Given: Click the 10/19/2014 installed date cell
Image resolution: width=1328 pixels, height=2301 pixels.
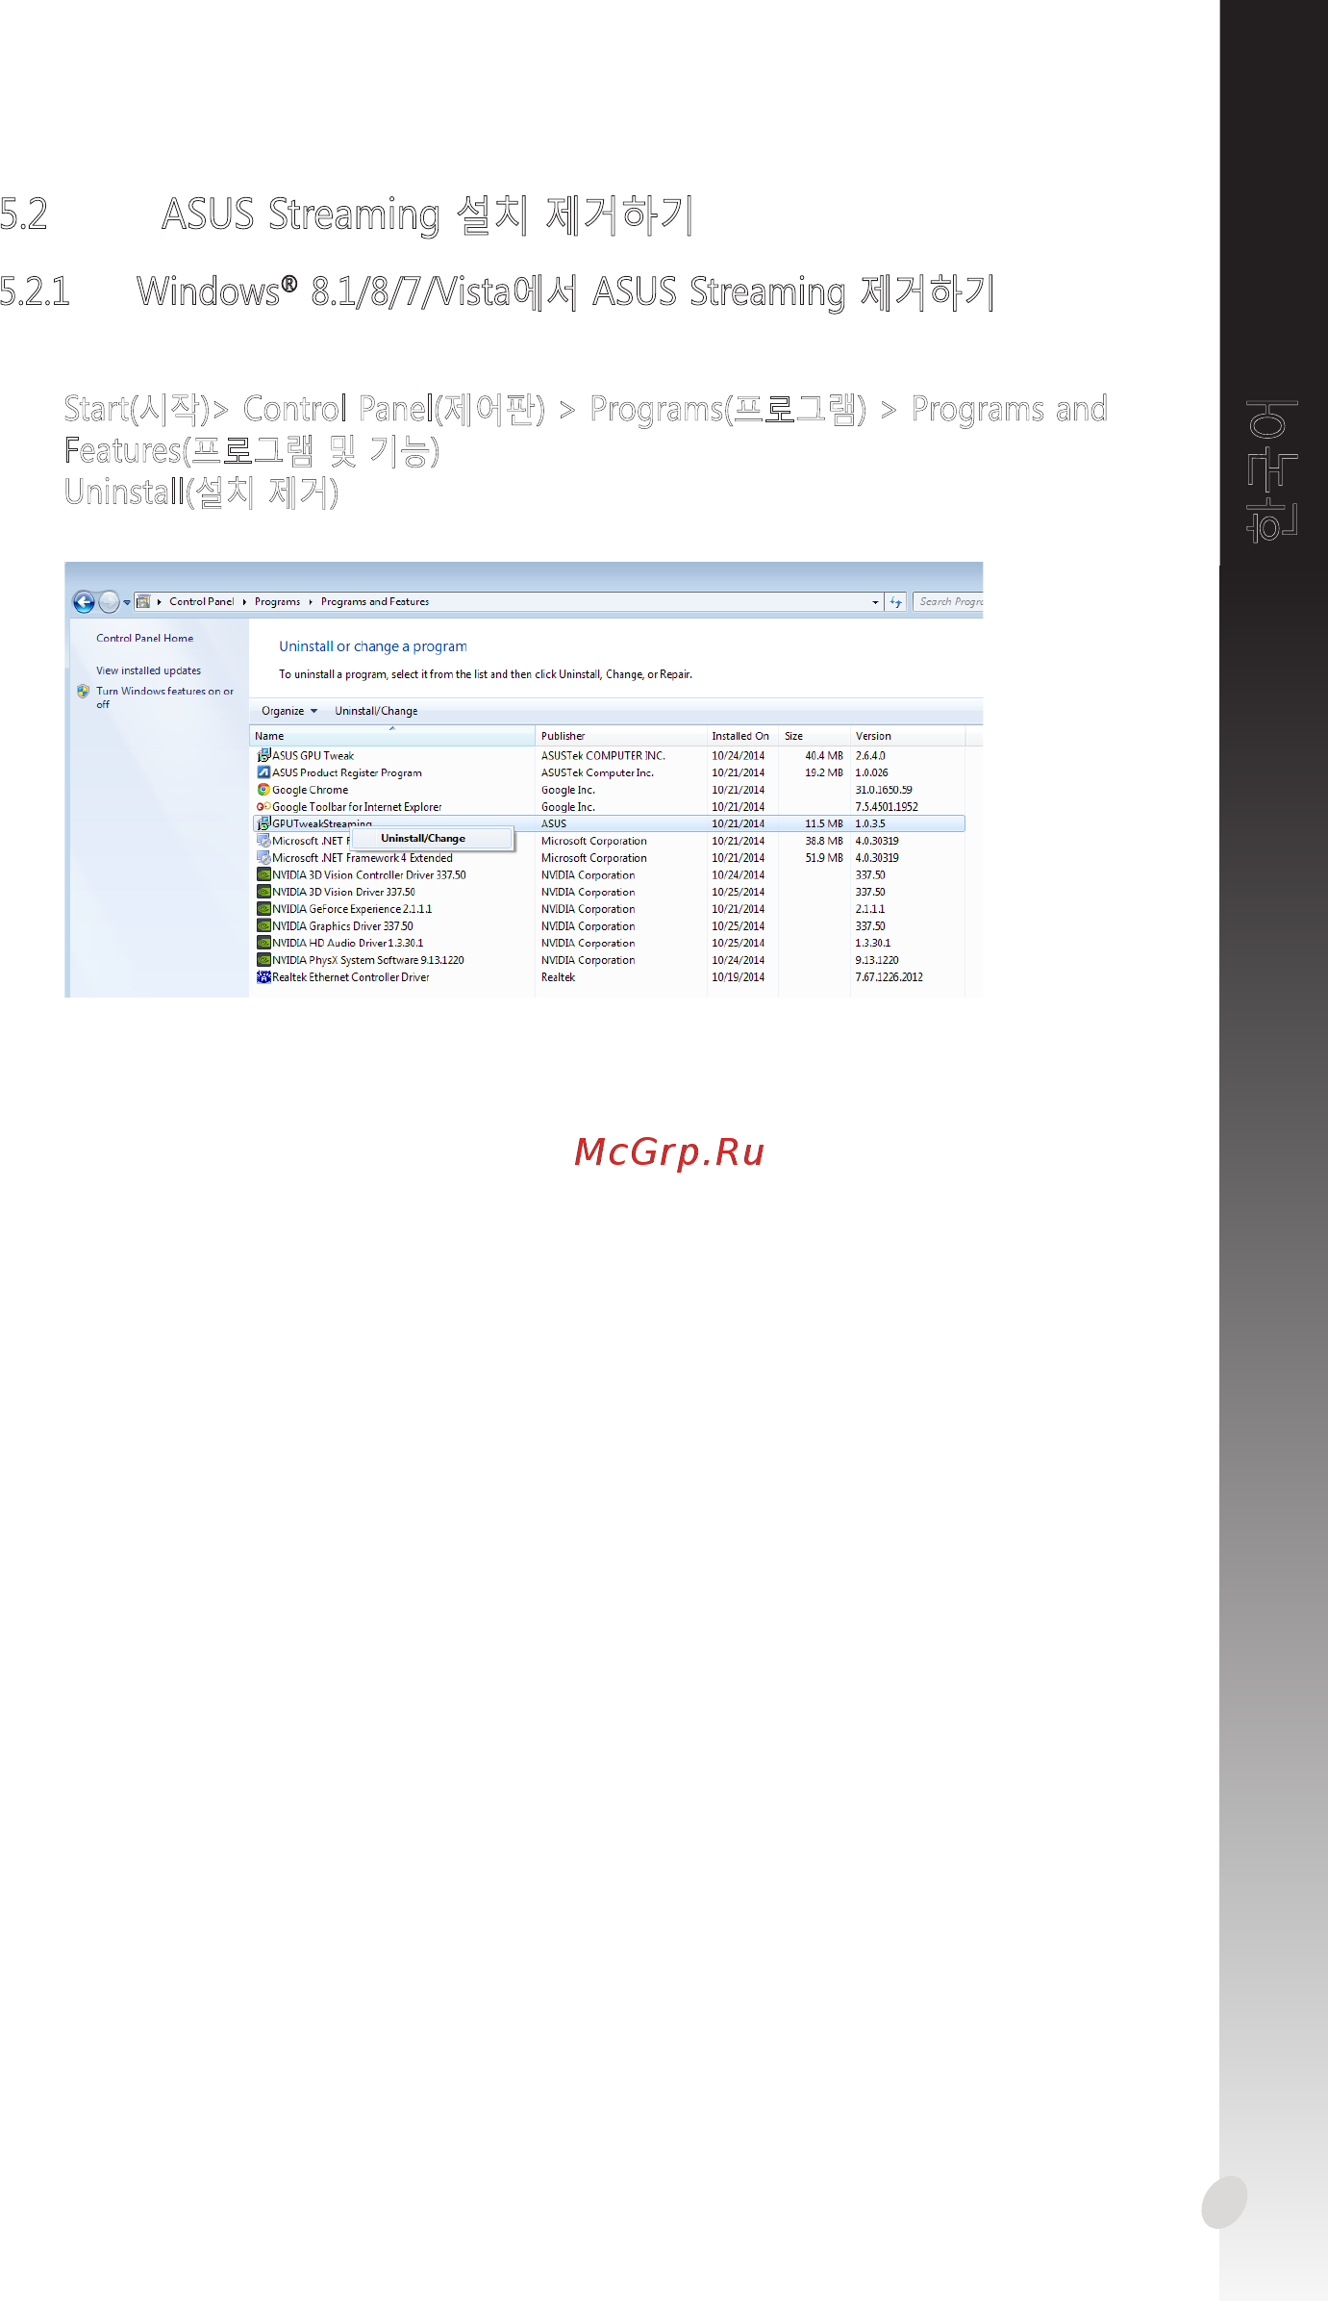Looking at the screenshot, I should pyautogui.click(x=739, y=978).
